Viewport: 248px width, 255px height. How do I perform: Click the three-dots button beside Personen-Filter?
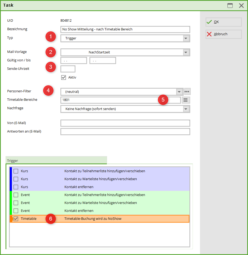click(187, 92)
